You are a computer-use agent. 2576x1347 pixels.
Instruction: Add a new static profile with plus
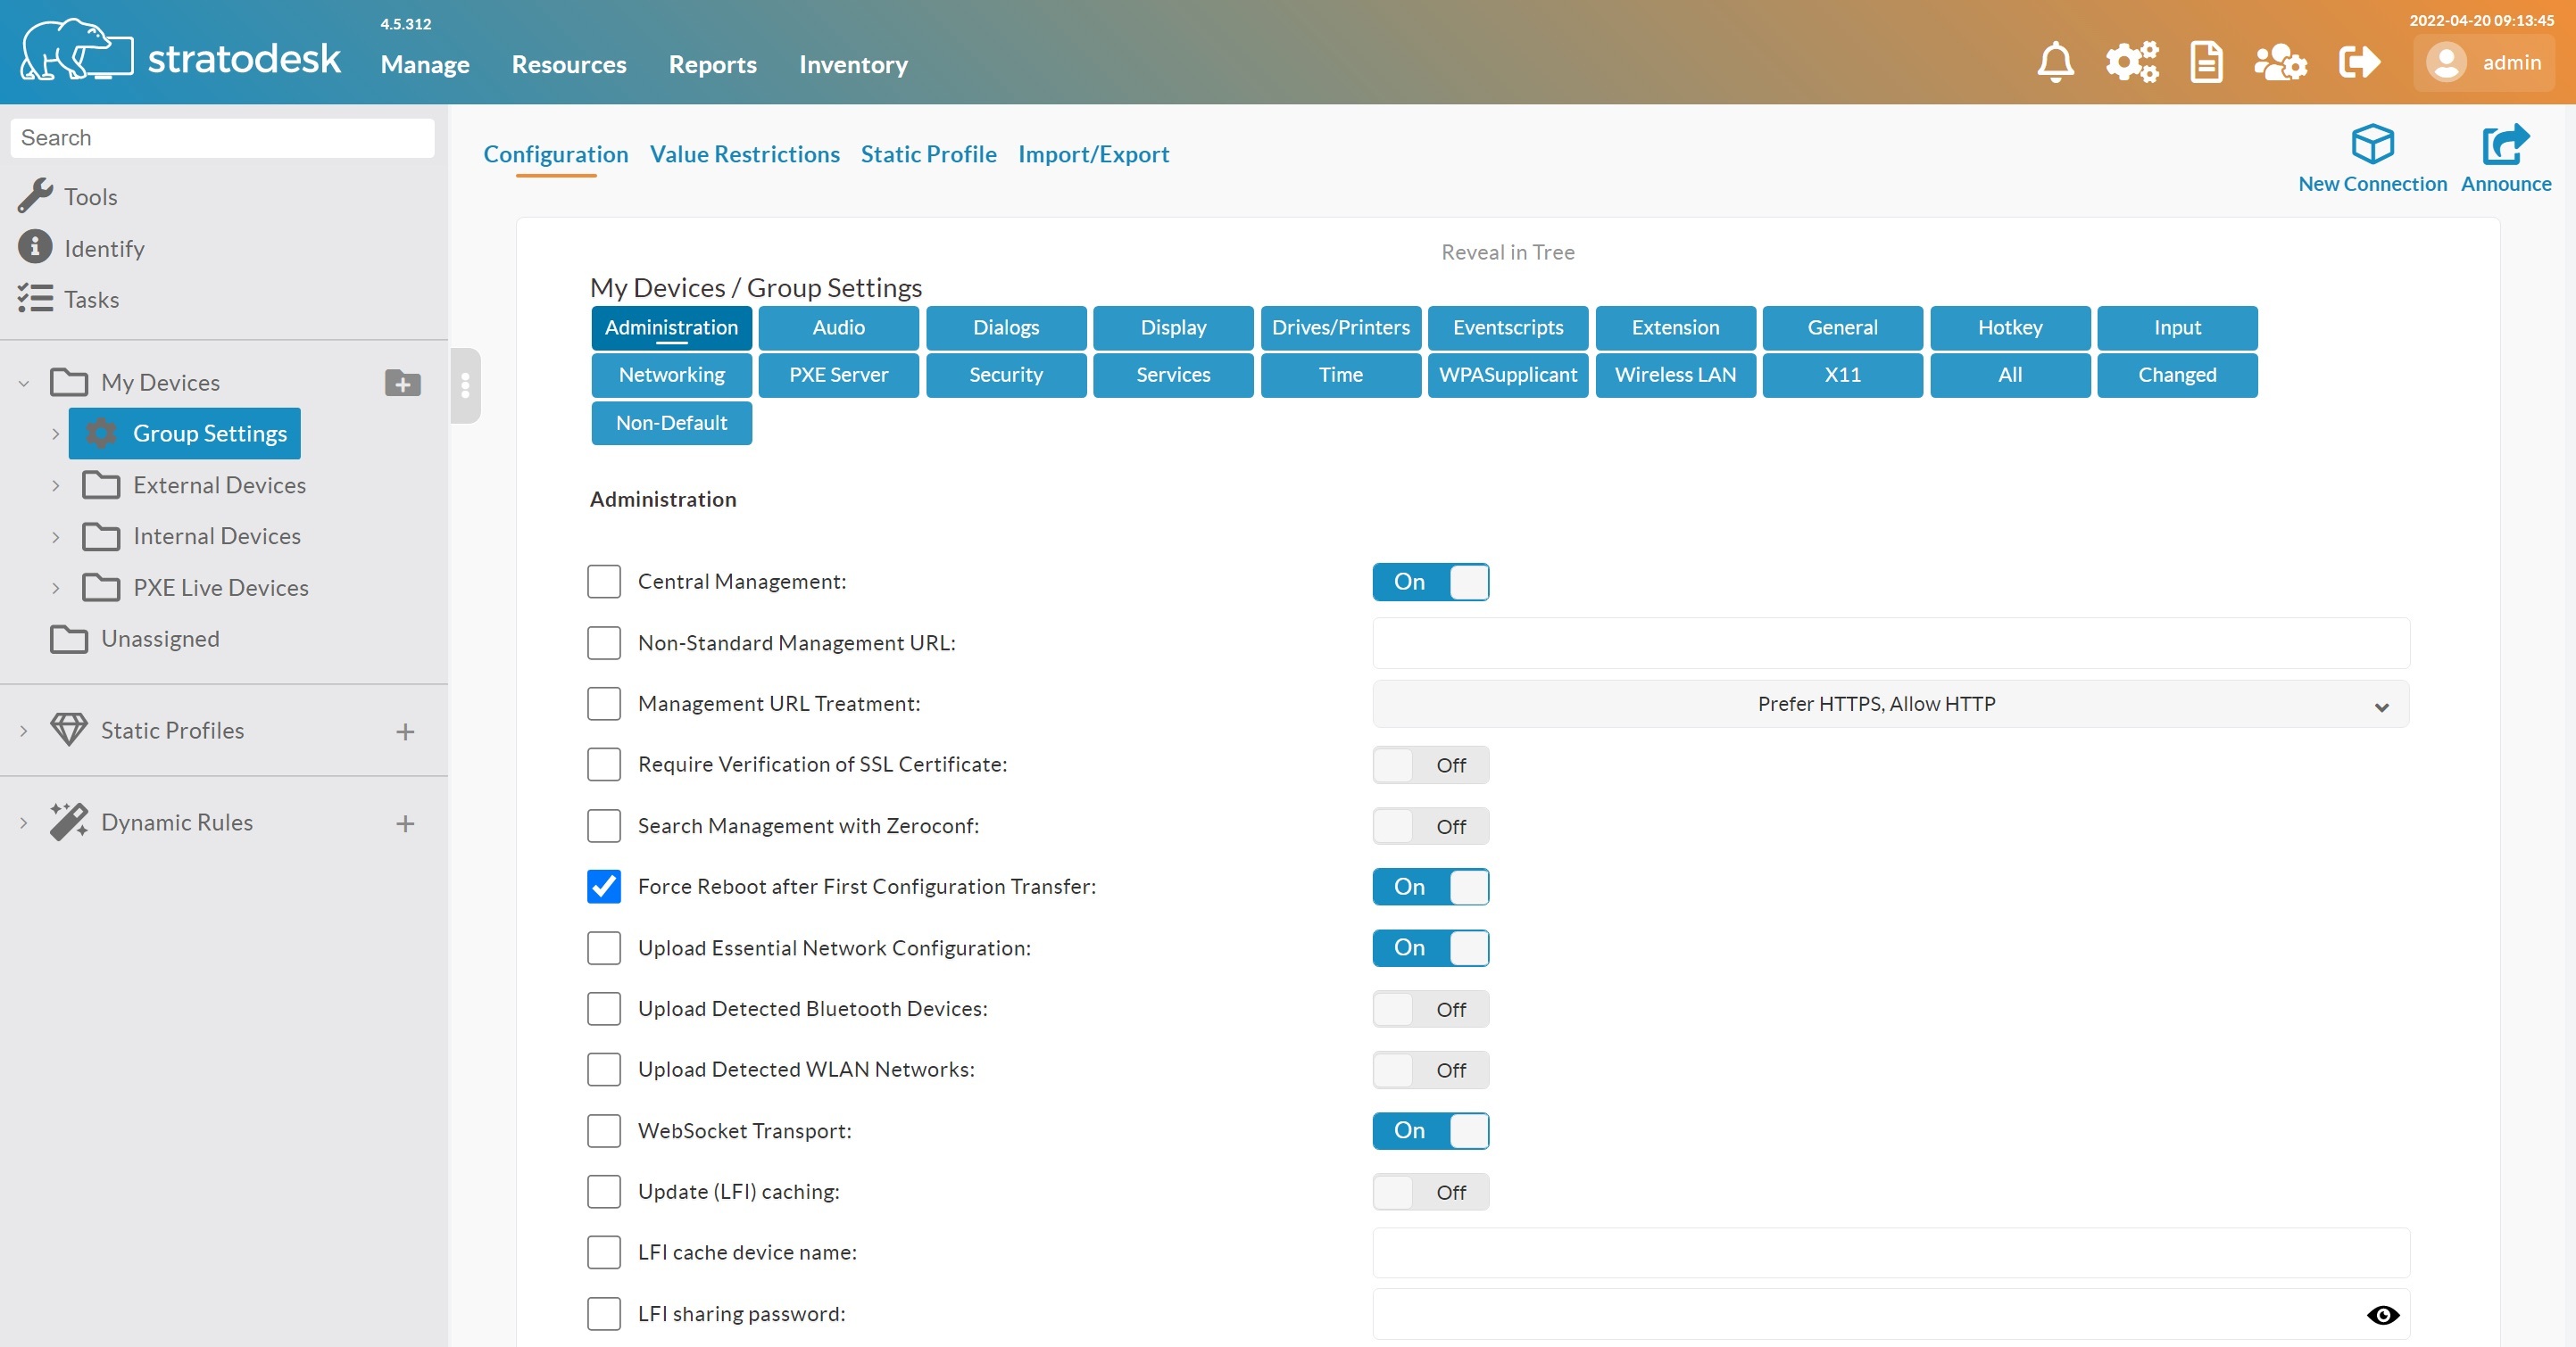point(405,731)
